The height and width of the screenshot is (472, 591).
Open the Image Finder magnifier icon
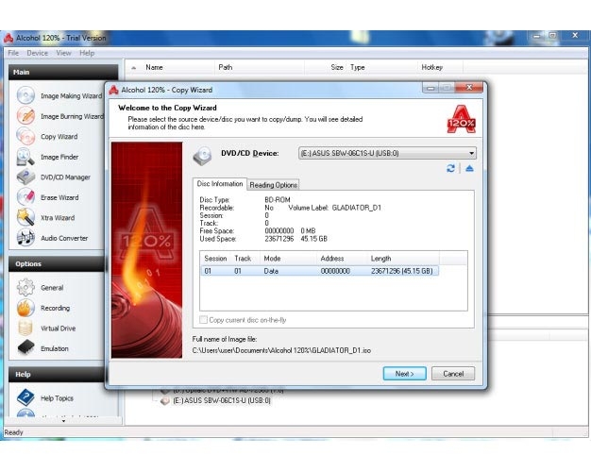point(25,157)
